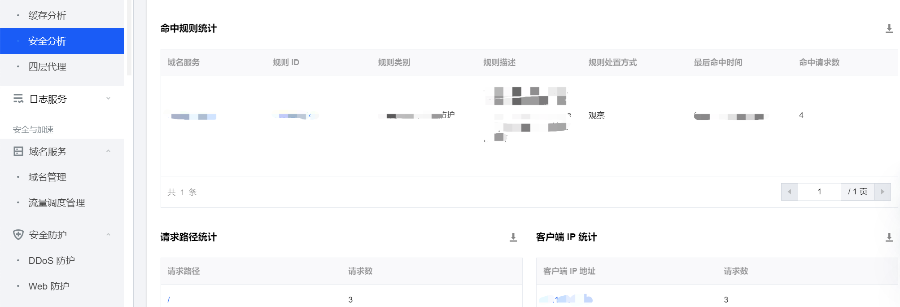Click the 请求路径统计 heading
900x307 pixels.
188,237
